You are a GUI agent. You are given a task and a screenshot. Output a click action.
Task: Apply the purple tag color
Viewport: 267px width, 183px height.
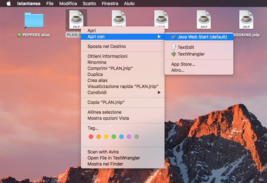(x=129, y=137)
